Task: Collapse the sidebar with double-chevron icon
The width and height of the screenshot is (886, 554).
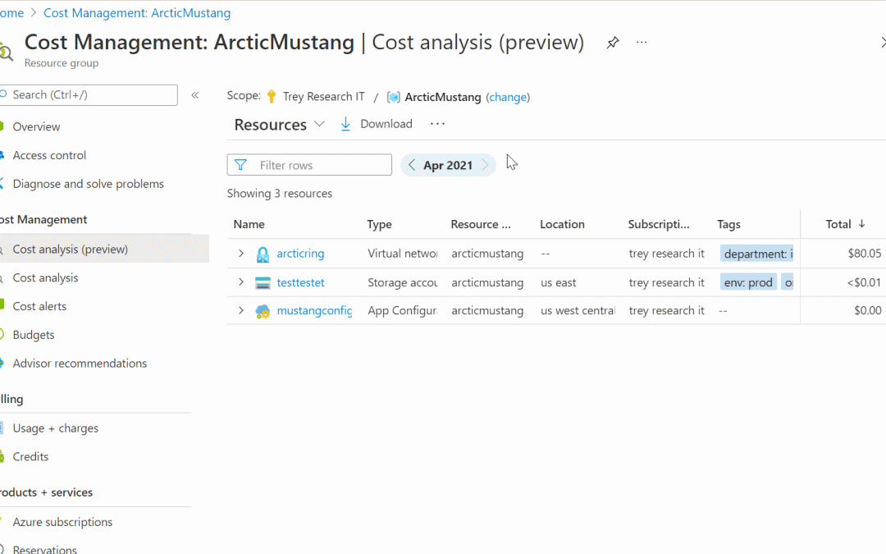Action: coord(195,95)
